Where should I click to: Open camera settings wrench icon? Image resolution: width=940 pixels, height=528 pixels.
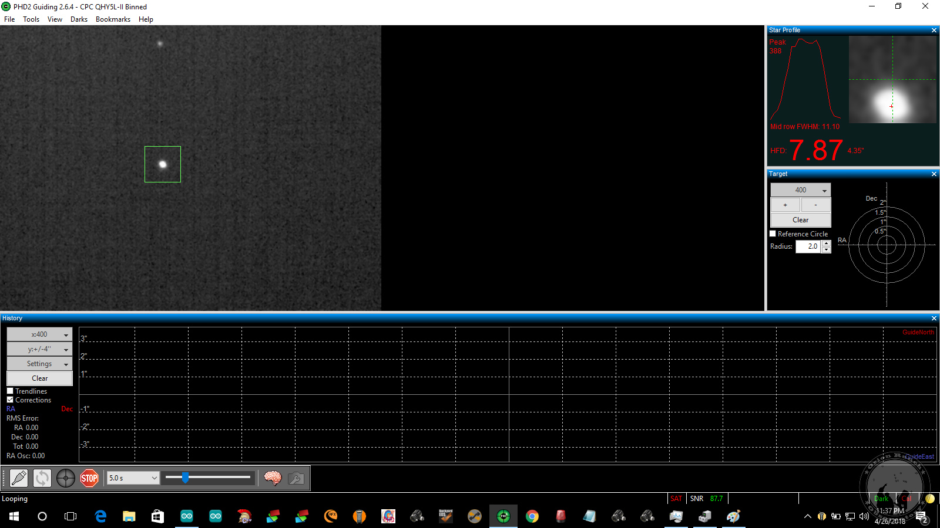pyautogui.click(x=296, y=478)
